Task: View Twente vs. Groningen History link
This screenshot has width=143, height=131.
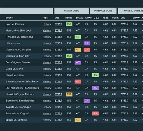Action: pyautogui.click(x=47, y=107)
